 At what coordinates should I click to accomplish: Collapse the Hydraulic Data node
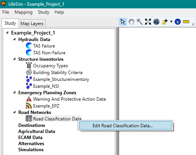14,39
